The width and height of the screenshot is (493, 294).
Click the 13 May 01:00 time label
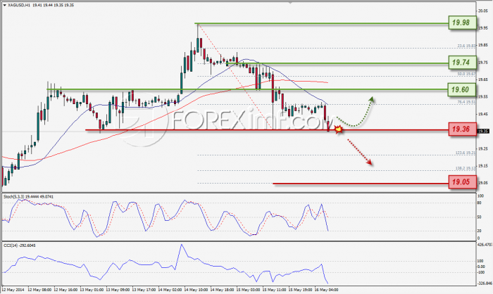coord(91,290)
